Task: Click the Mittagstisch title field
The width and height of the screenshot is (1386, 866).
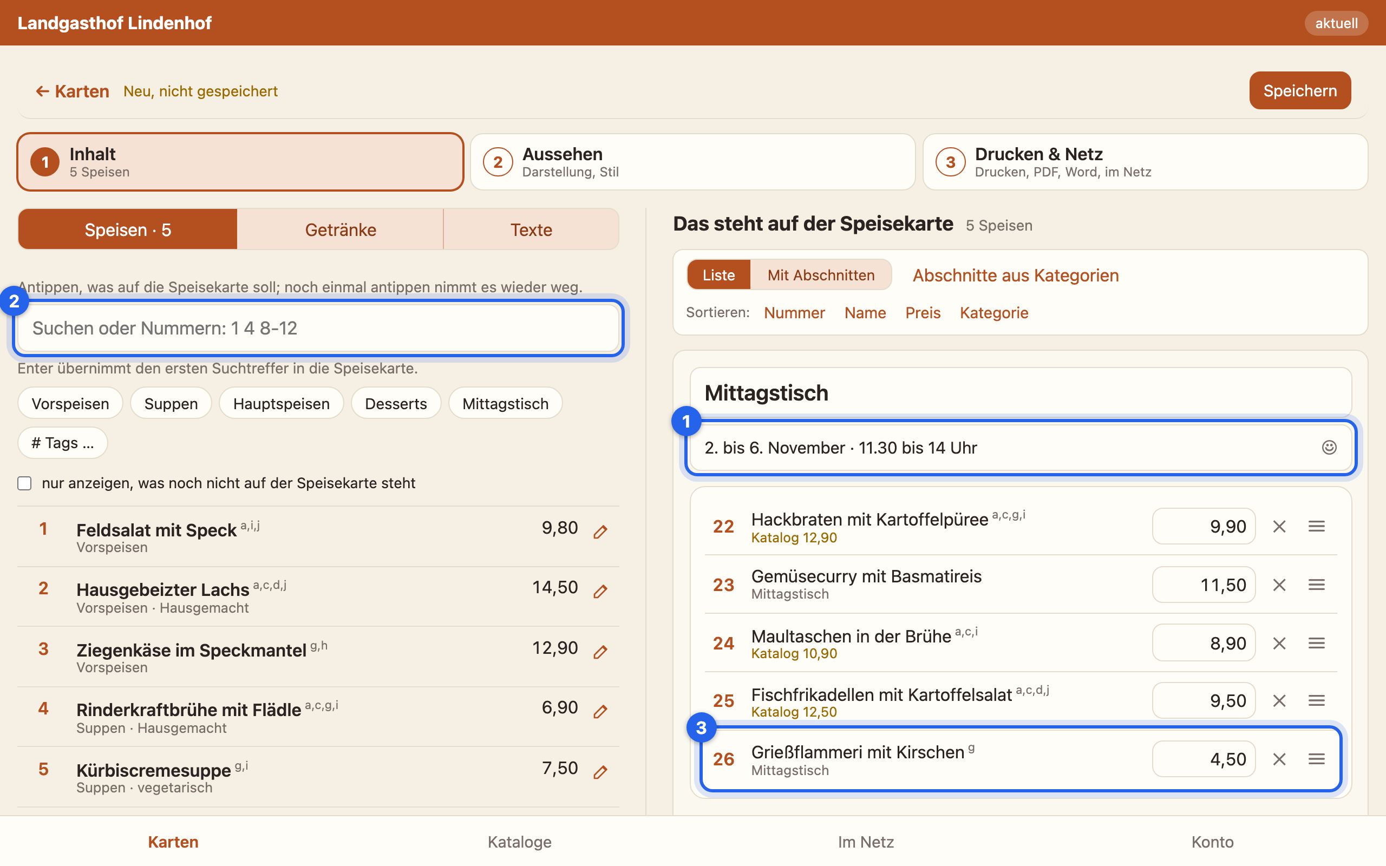Action: tap(1021, 393)
